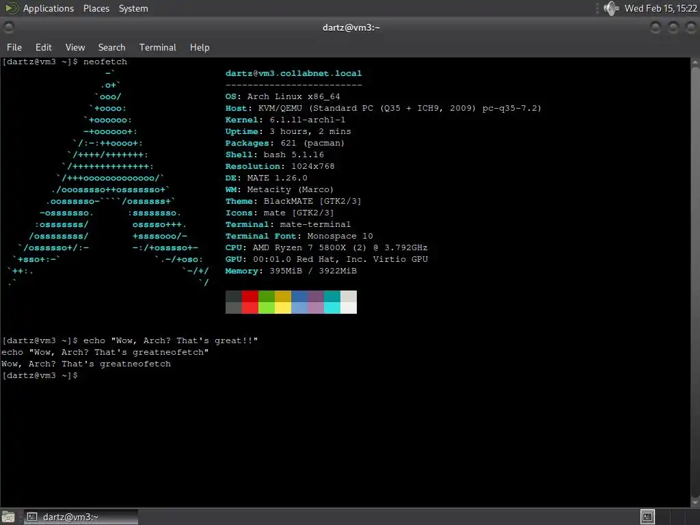Open the System menu
This screenshot has height=525, width=700.
click(133, 8)
